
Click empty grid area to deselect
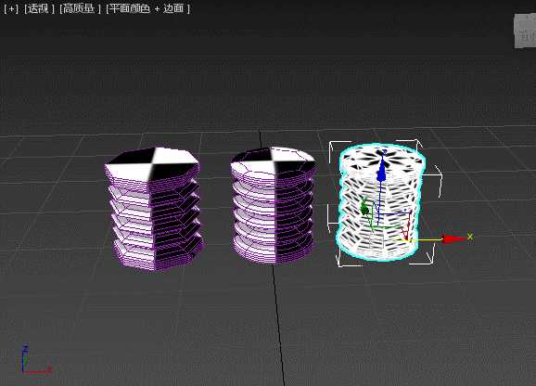(x=136, y=325)
